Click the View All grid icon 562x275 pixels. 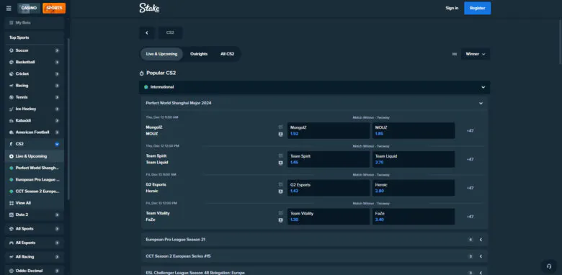pos(12,203)
